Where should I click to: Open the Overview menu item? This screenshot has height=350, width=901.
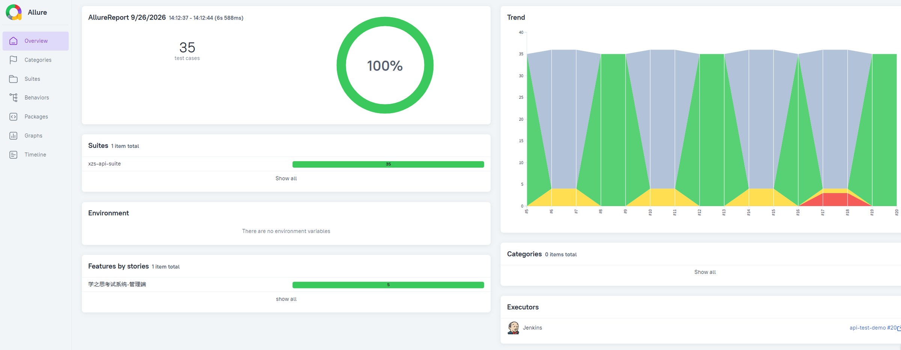(36, 41)
